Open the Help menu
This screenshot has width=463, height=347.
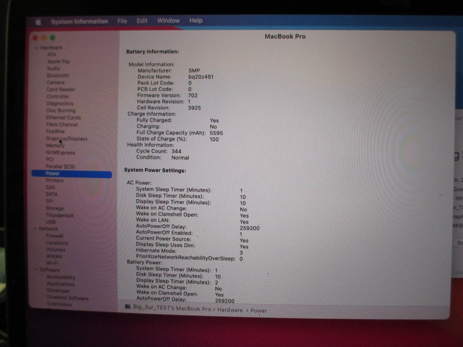coord(196,21)
